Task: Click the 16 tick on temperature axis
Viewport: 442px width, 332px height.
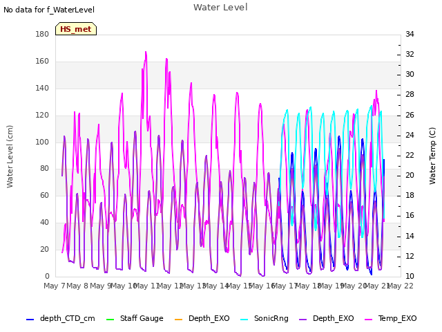Action: [x=410, y=215]
